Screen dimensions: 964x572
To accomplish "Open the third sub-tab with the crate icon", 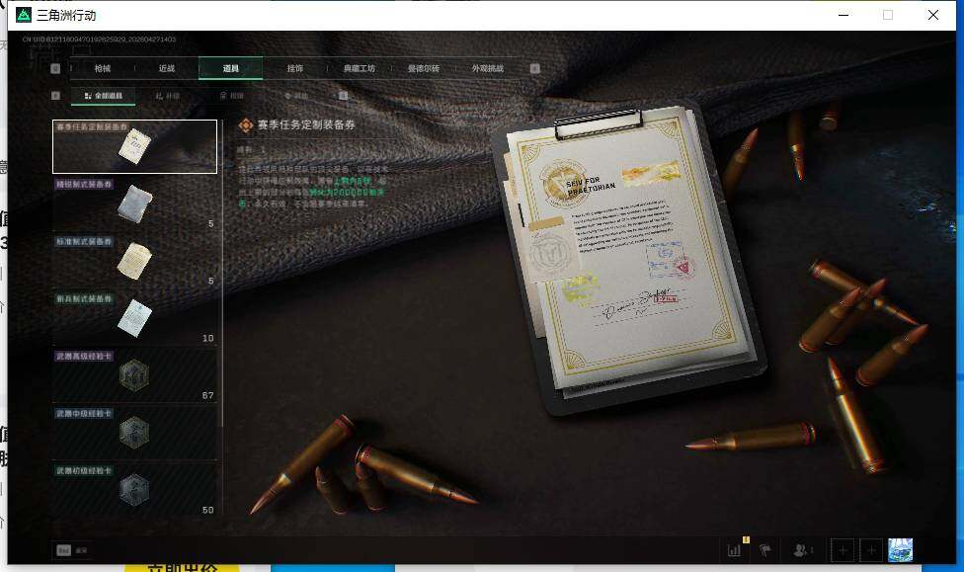I will point(232,96).
